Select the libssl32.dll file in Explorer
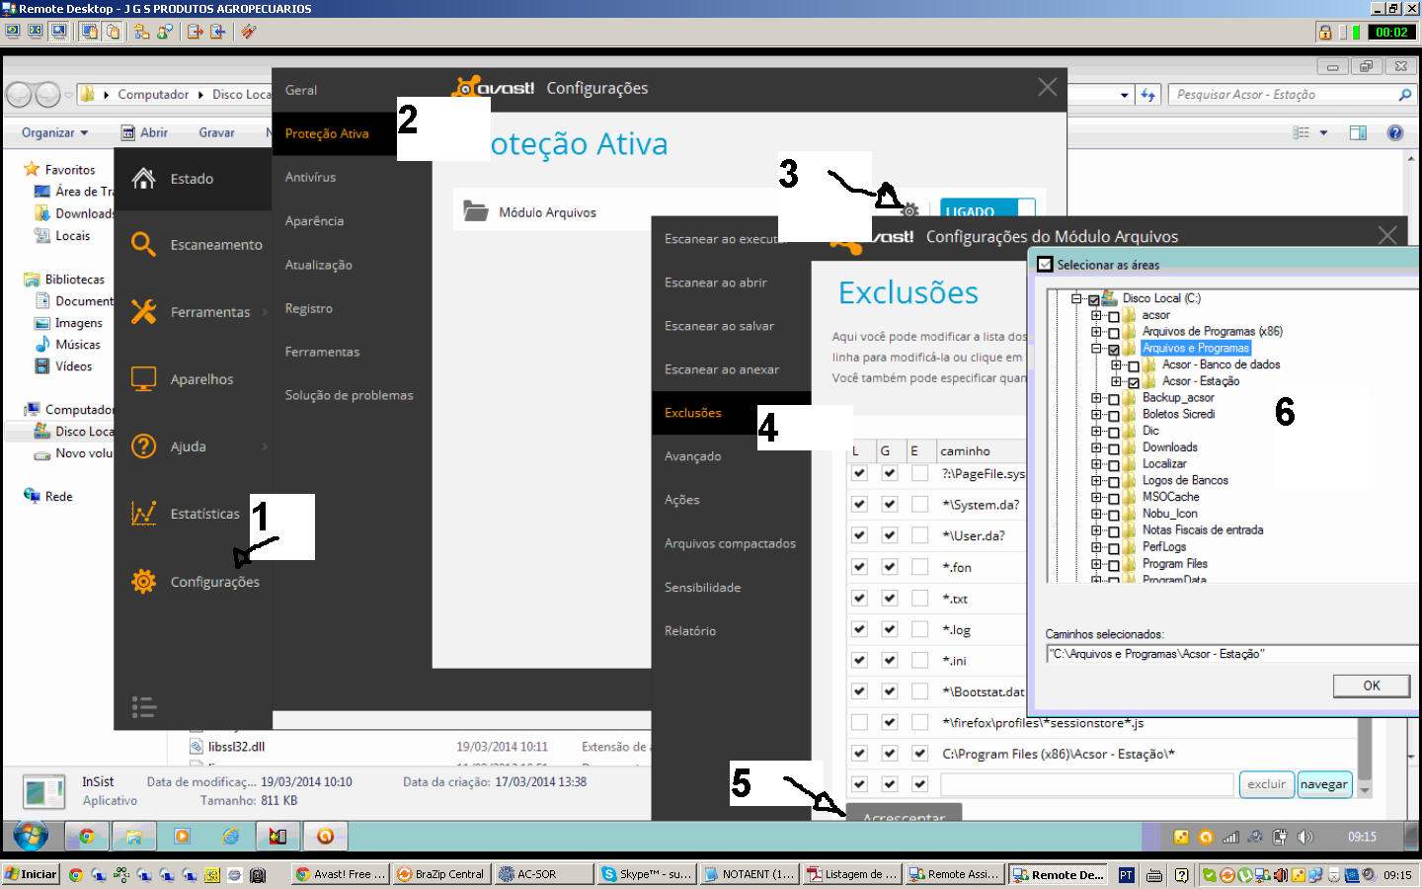 point(236,747)
